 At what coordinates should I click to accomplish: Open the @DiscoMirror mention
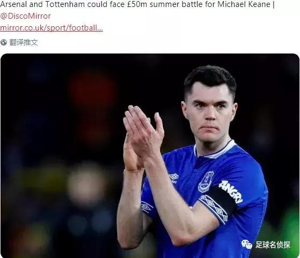click(25, 16)
